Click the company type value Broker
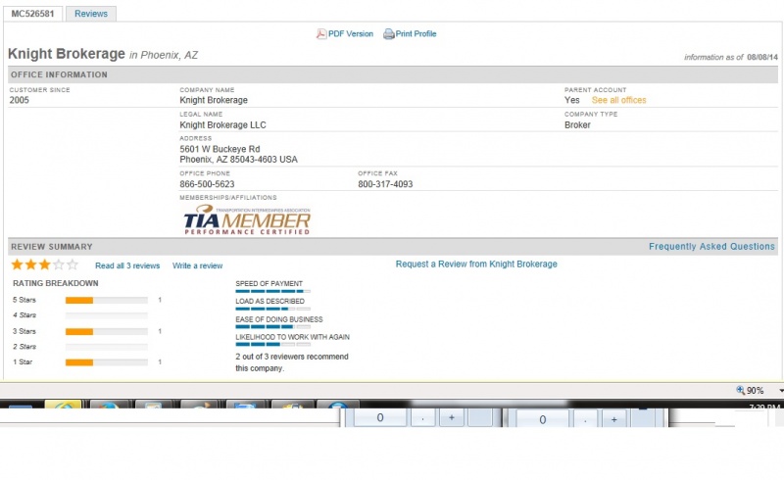 click(x=577, y=125)
